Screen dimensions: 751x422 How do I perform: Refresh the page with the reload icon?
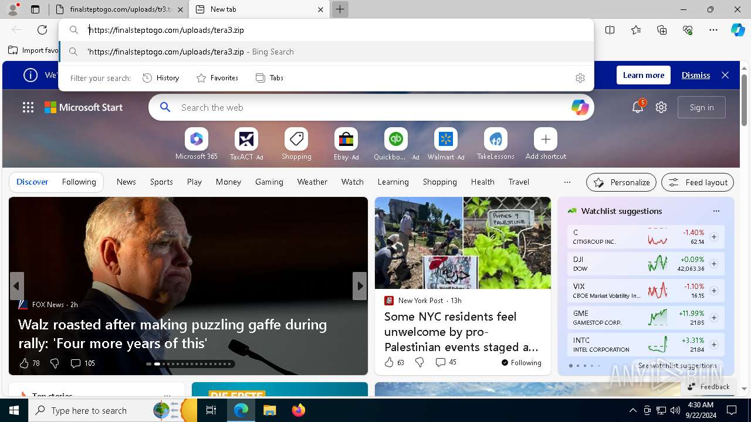click(42, 30)
